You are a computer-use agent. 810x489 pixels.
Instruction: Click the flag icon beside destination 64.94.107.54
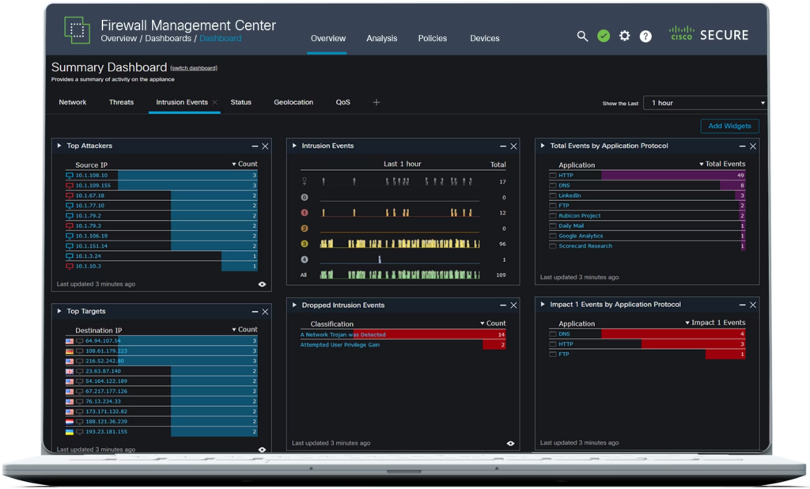click(x=69, y=339)
